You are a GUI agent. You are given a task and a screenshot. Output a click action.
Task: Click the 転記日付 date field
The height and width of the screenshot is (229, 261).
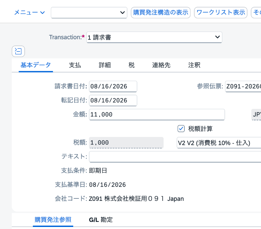[x=113, y=100]
